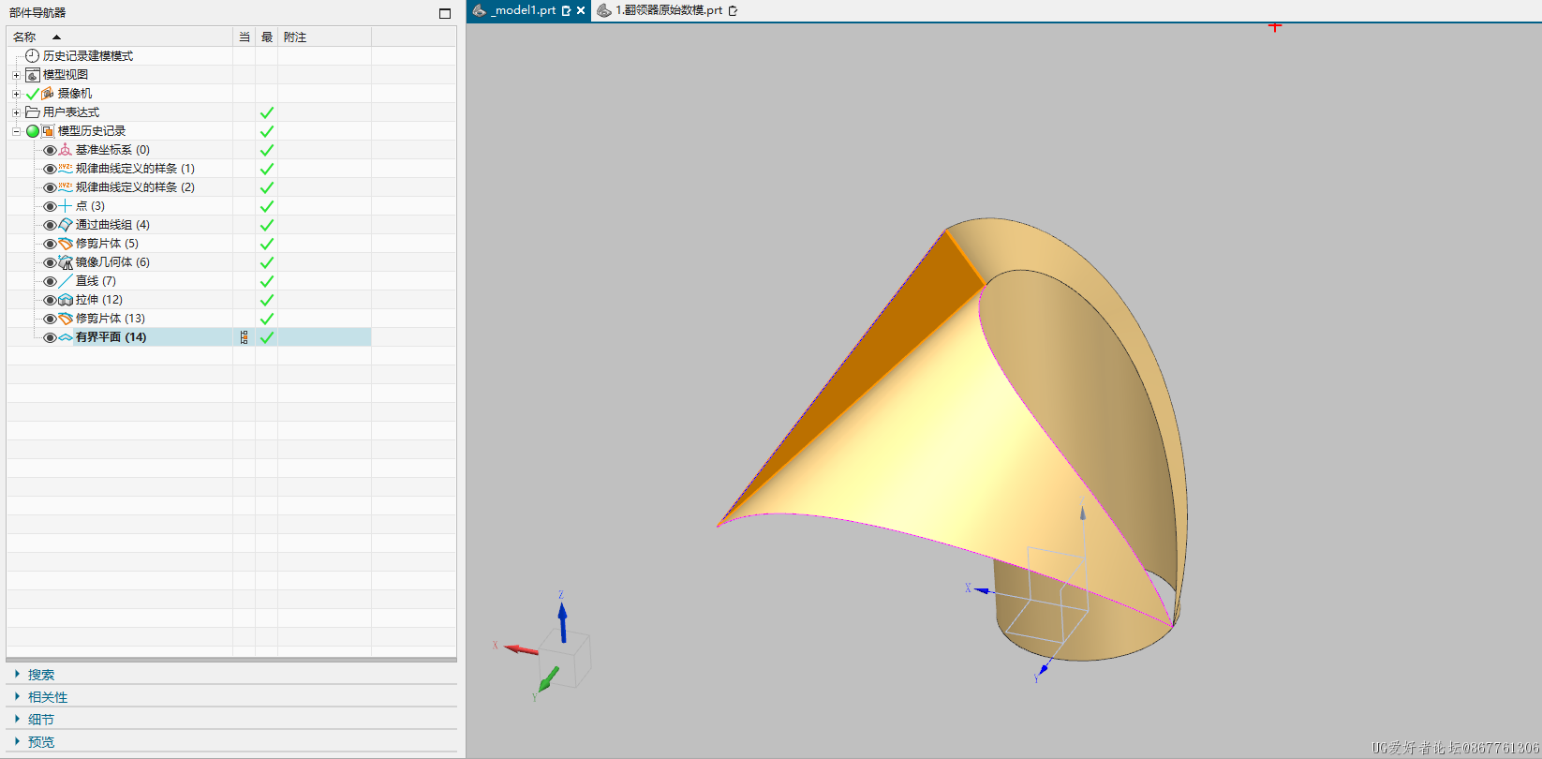
Task: Click the modified indicator on _model1.prt tab
Action: coord(566,11)
